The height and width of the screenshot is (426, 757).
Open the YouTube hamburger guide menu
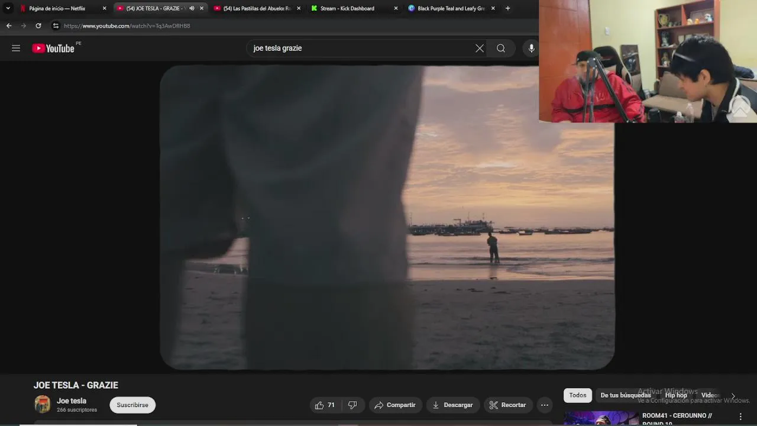point(16,48)
